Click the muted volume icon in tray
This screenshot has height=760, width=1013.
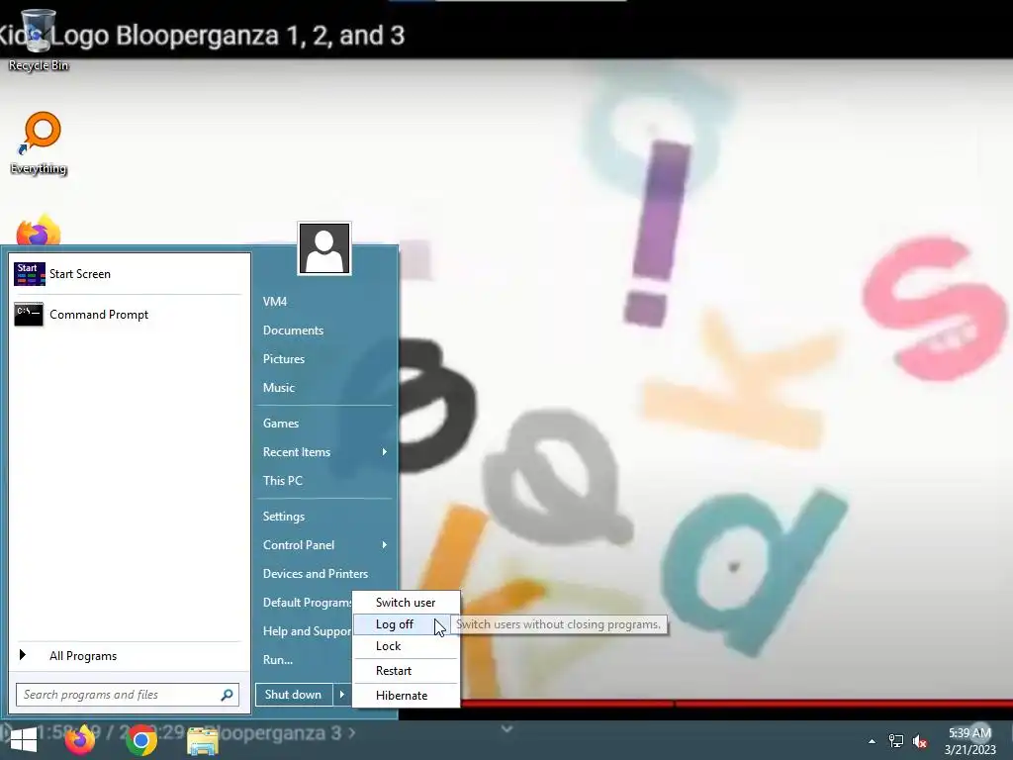(x=921, y=741)
